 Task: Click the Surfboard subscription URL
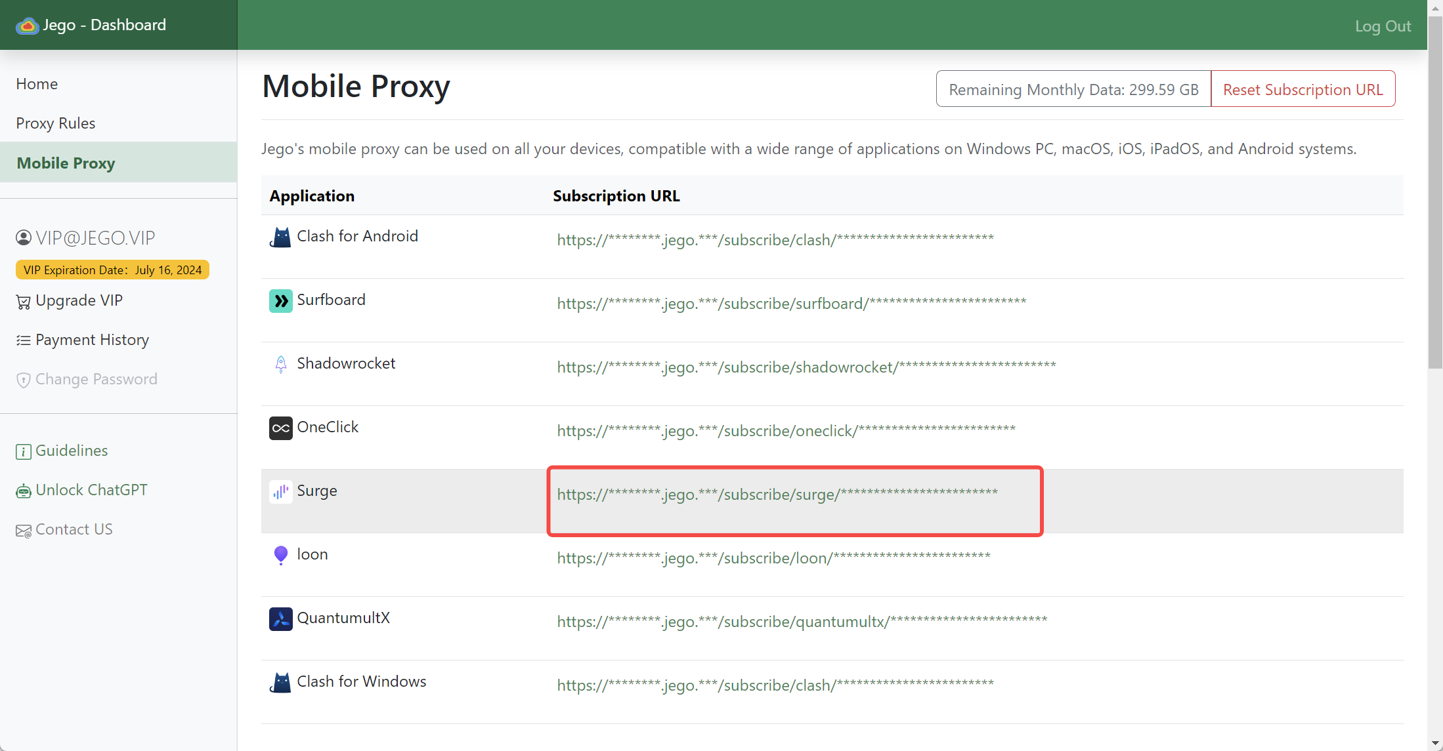tap(792, 303)
